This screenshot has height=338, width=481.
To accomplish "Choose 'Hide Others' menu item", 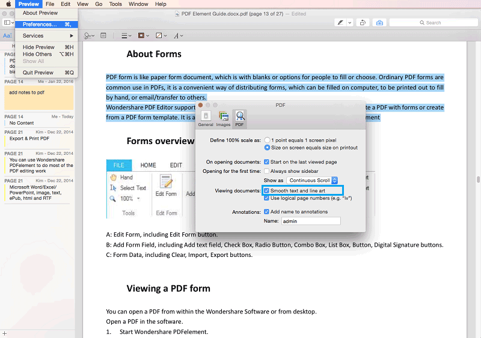I will [46, 54].
